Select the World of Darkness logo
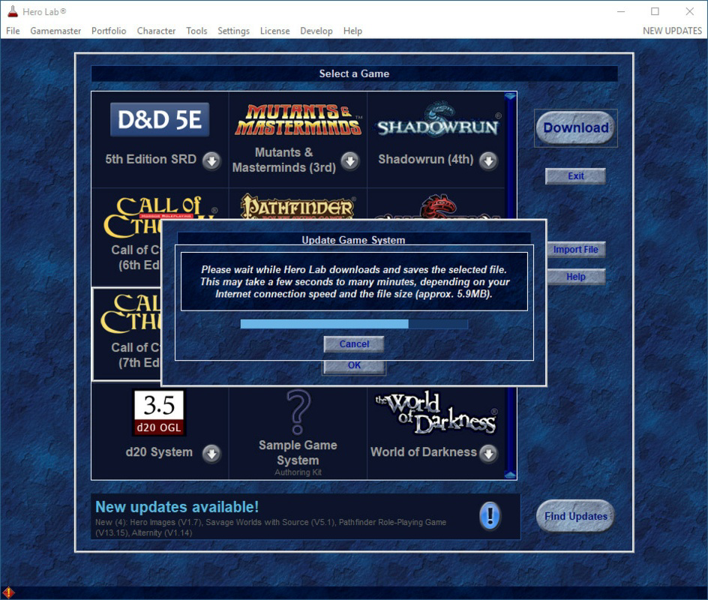This screenshot has height=600, width=708. [x=436, y=412]
